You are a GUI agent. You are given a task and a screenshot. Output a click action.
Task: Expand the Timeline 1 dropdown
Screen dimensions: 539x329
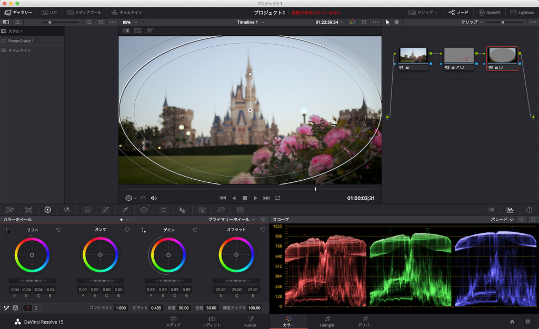pos(251,22)
